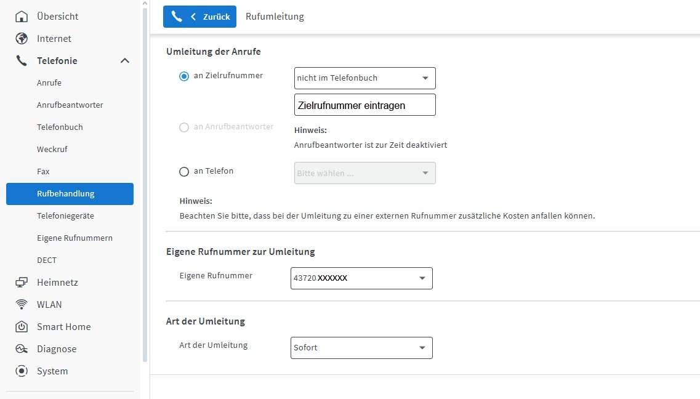
Task: Click the Heimnetz network computers icon
Action: (x=22, y=283)
